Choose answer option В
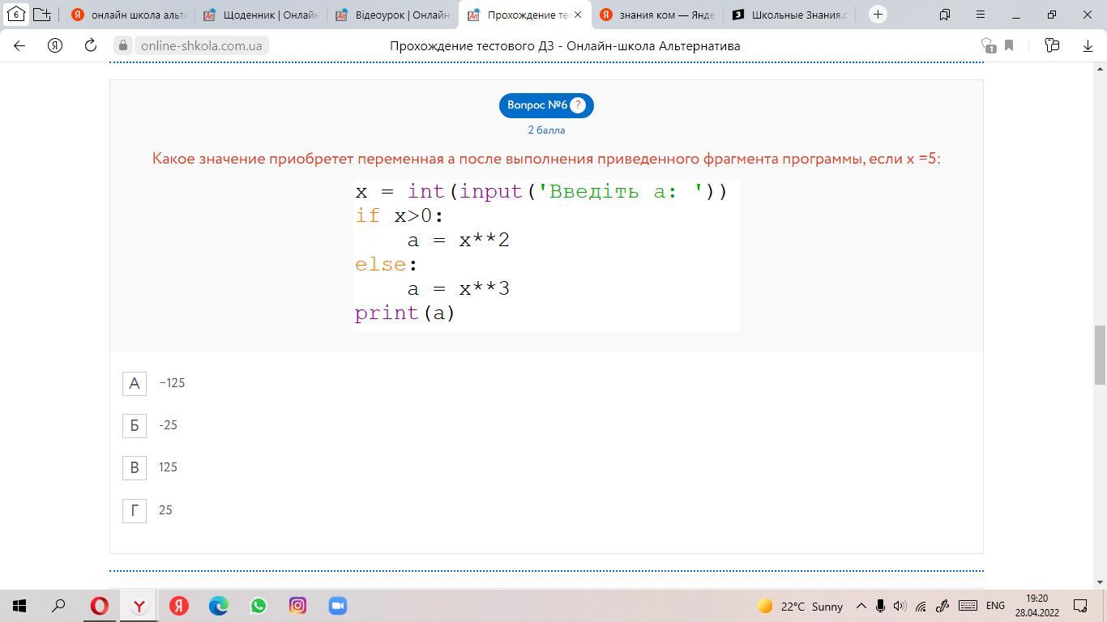Screen dimensions: 1107x622 (135, 467)
